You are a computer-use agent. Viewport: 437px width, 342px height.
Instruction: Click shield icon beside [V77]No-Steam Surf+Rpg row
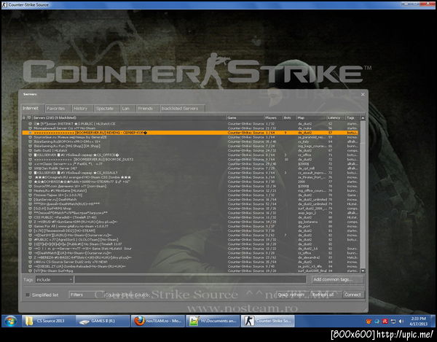[x=30, y=271]
